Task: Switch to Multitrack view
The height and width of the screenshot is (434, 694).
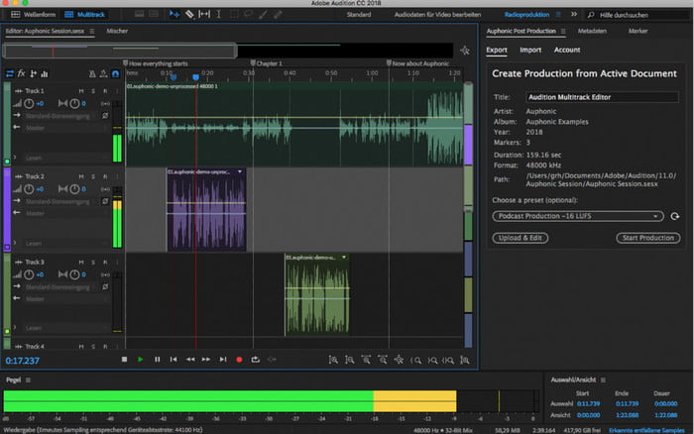Action: point(85,14)
